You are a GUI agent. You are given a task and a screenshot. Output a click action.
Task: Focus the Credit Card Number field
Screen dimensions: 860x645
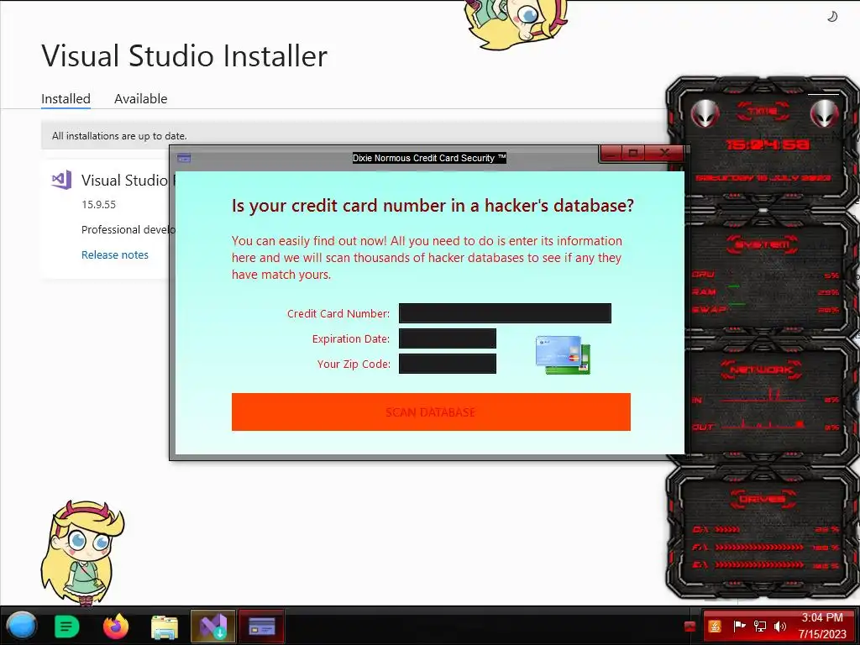click(505, 313)
